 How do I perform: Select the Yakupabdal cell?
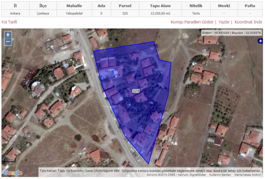(74, 13)
